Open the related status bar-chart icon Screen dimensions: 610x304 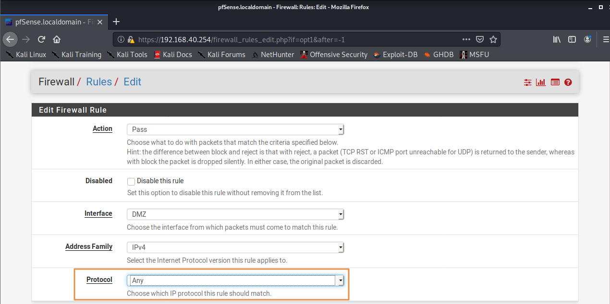point(541,82)
